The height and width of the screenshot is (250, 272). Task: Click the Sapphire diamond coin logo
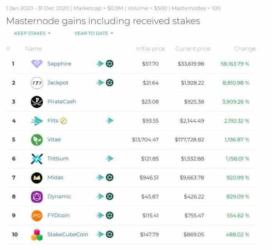pos(37,64)
